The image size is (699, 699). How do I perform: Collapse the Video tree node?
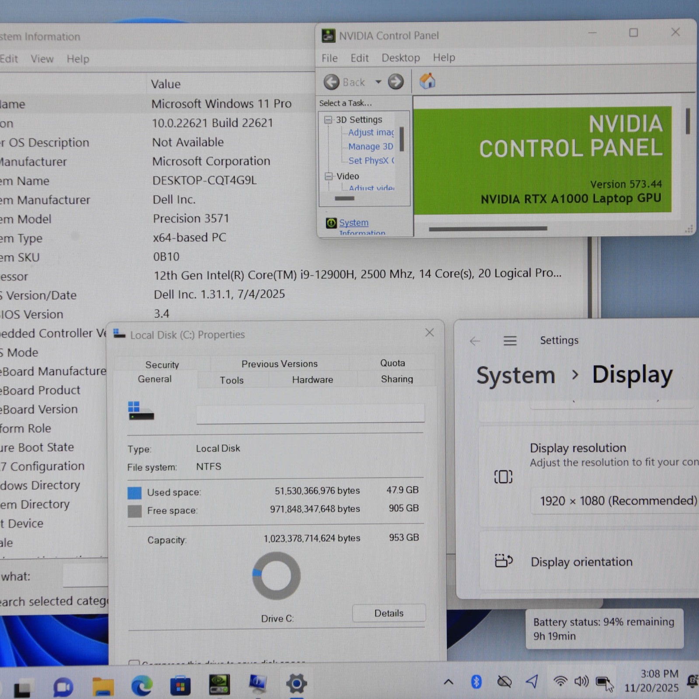coord(329,176)
